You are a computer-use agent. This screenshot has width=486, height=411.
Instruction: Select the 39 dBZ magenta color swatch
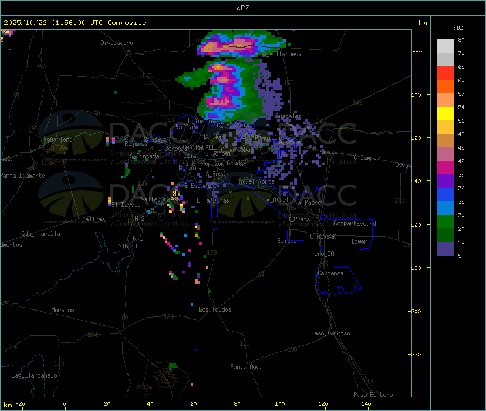pos(445,167)
